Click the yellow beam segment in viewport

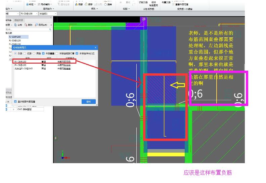[x=166, y=155]
